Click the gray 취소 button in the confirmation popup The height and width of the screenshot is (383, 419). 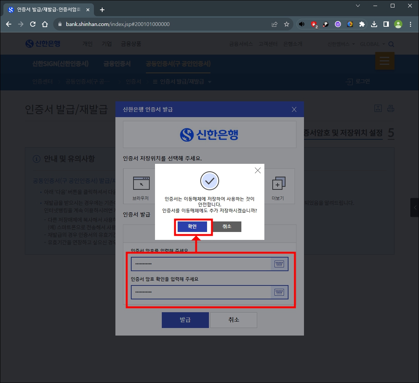coord(227,227)
